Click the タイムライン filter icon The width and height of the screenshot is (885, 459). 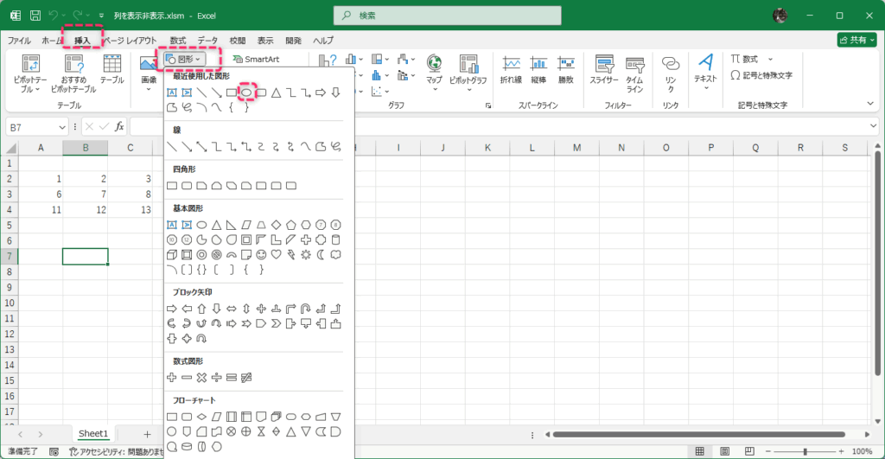tap(634, 69)
